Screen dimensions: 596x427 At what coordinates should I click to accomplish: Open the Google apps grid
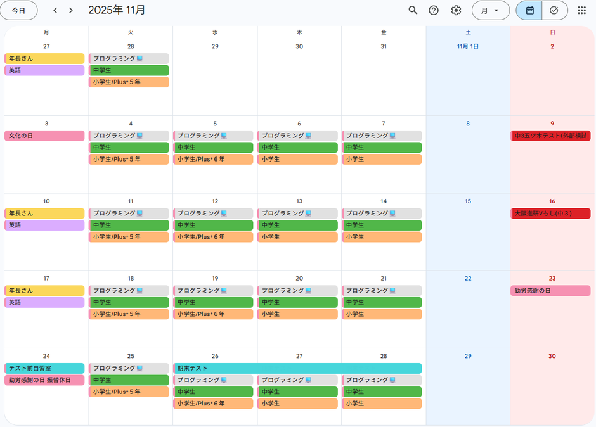coord(581,10)
